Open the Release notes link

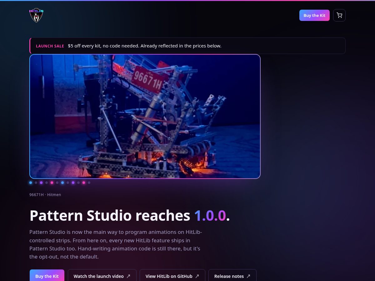[x=232, y=276]
